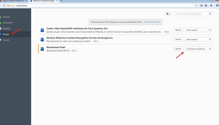
Task: Open the Esplora section in sidebar
Action: (6, 17)
